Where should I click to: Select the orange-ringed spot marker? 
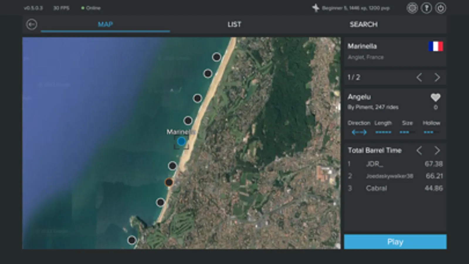pos(169,182)
